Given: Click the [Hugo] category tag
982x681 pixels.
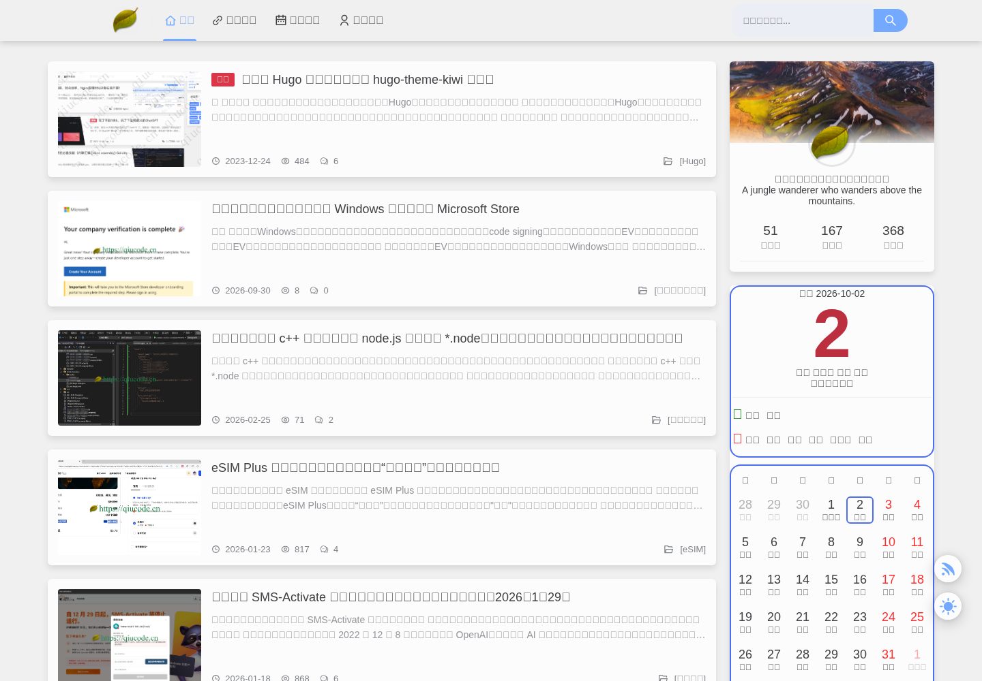Looking at the screenshot, I should [x=692, y=161].
